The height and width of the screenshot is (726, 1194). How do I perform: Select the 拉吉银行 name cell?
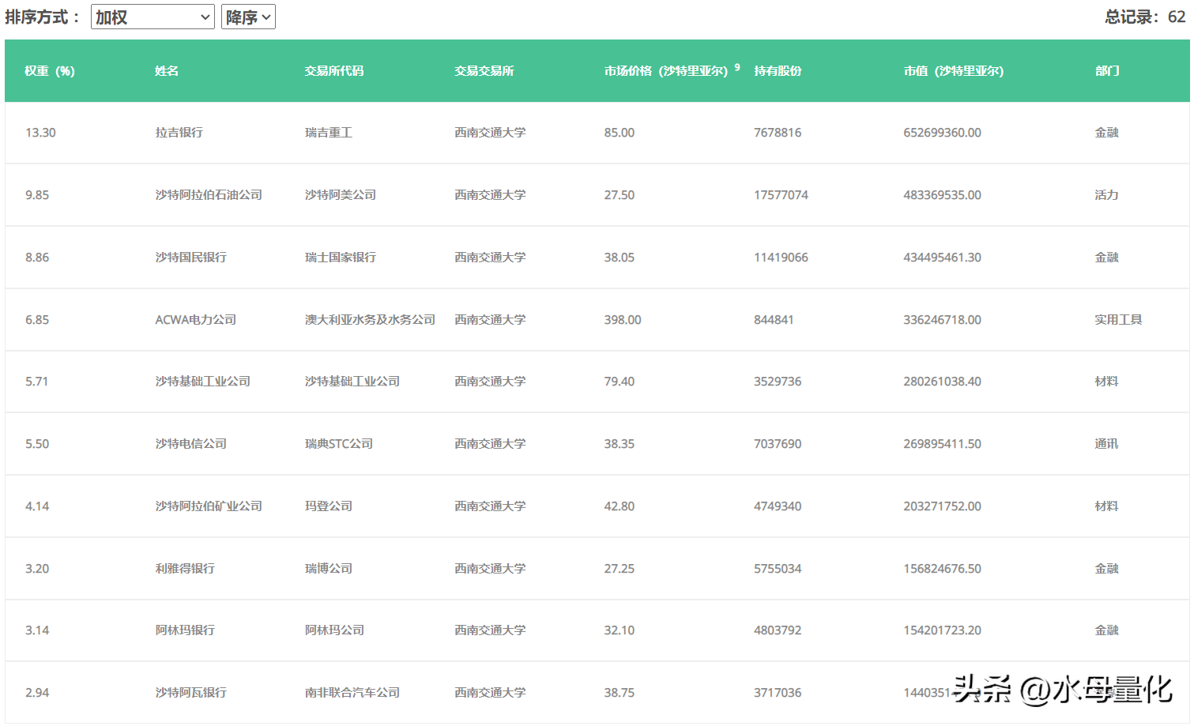point(179,133)
